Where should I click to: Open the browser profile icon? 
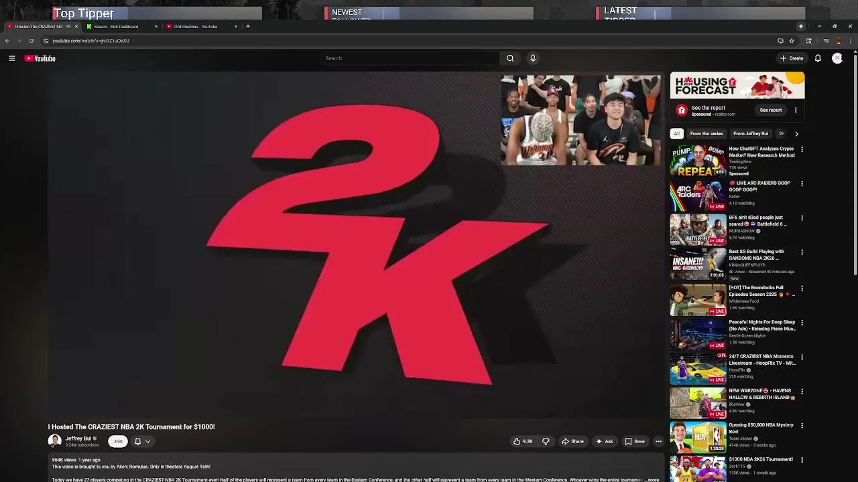pos(838,41)
